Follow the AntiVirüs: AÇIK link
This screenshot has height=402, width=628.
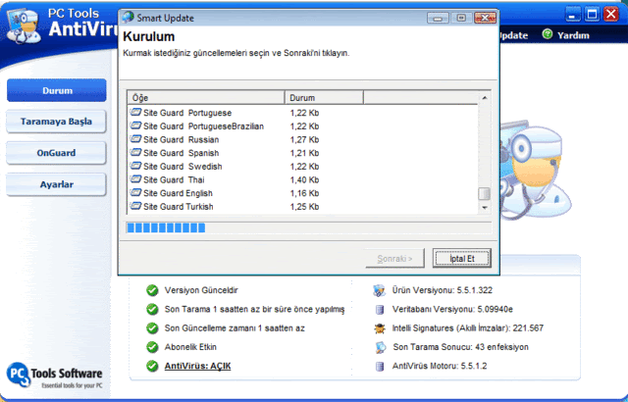pos(205,366)
